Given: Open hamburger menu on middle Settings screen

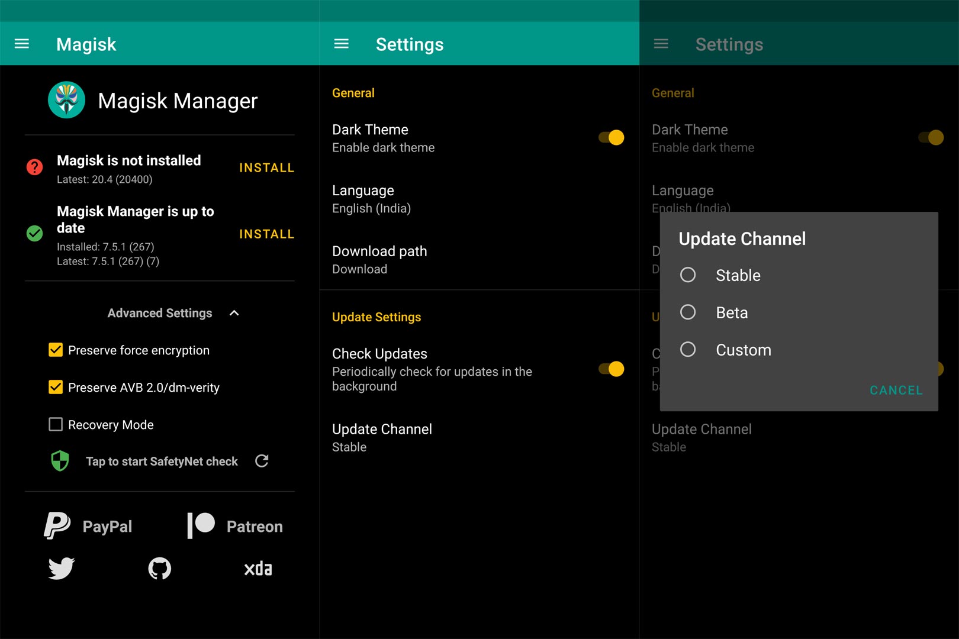Looking at the screenshot, I should tap(342, 44).
